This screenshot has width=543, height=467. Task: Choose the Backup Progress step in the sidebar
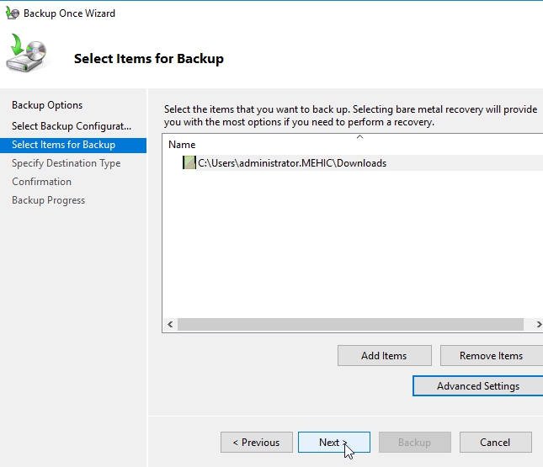48,200
